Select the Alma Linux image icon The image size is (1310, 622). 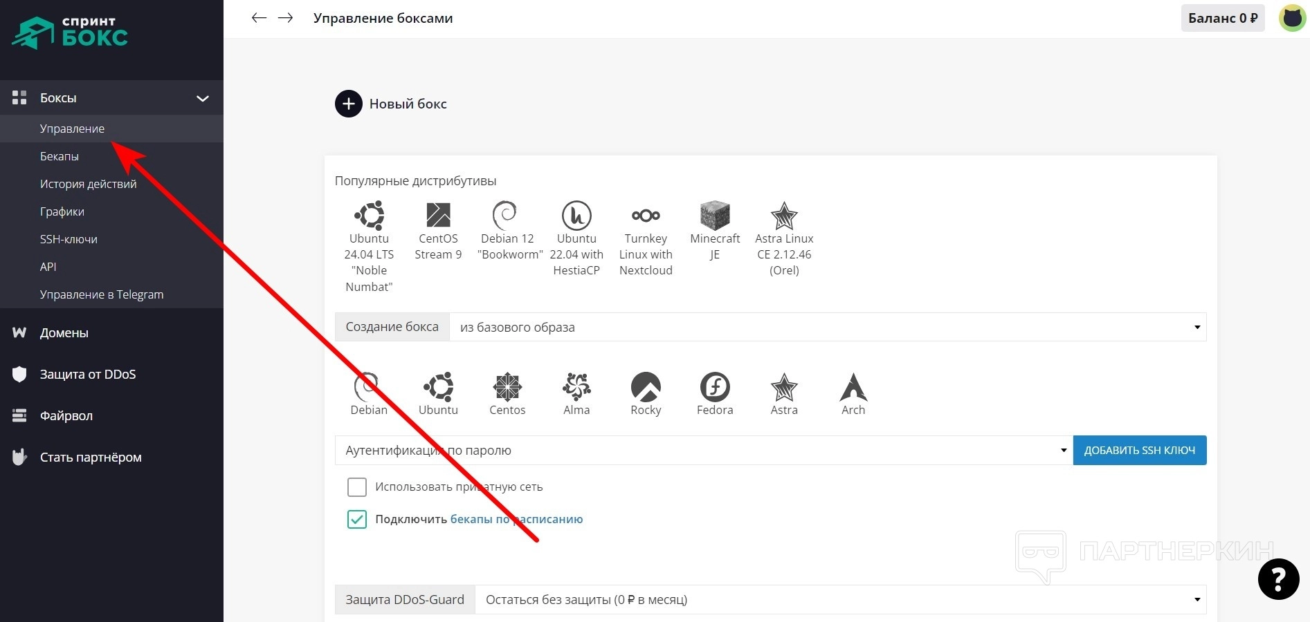576,388
